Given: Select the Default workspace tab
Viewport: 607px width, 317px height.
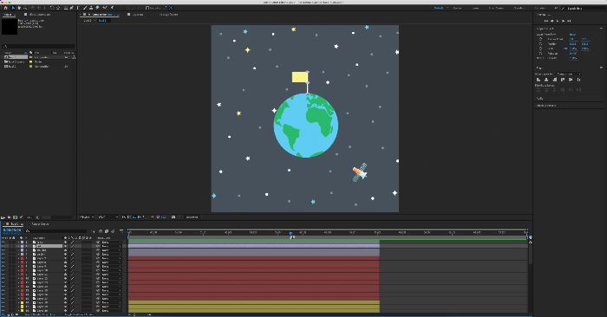Looking at the screenshot, I should click(439, 8).
